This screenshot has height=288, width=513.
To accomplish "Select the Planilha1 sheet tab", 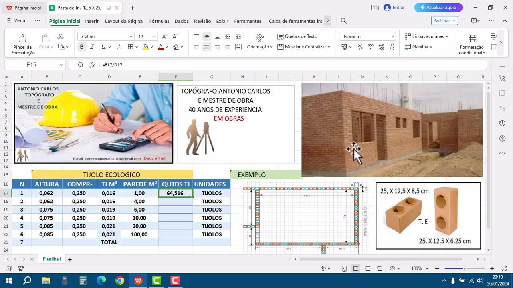I will coord(52,259).
